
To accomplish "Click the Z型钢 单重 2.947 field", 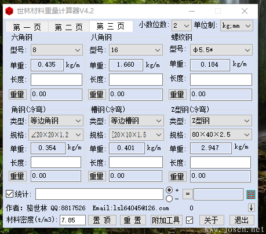I will tap(211, 148).
